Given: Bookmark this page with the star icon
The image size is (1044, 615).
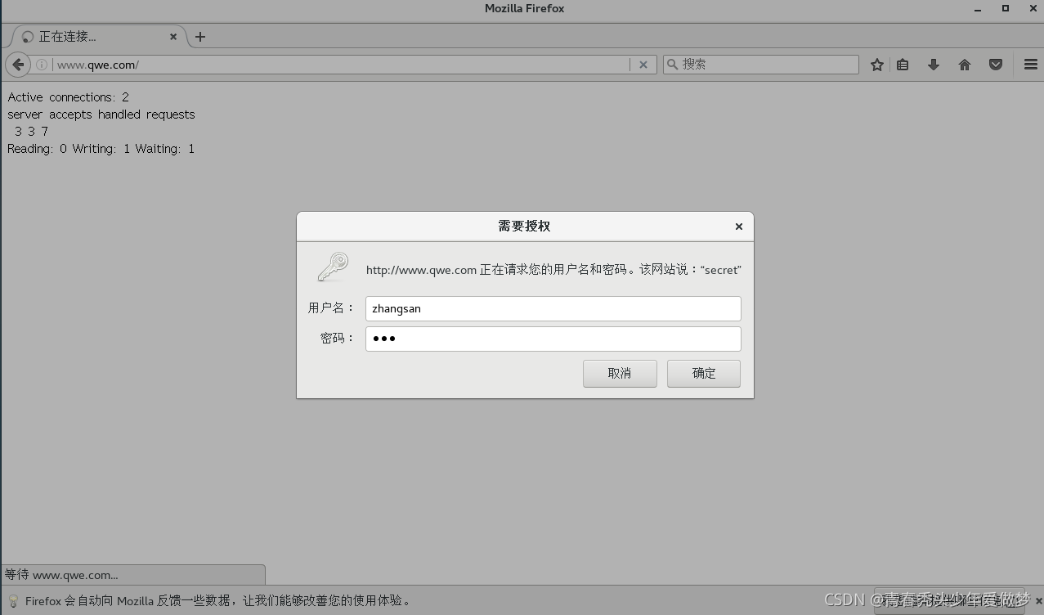Looking at the screenshot, I should pyautogui.click(x=876, y=64).
